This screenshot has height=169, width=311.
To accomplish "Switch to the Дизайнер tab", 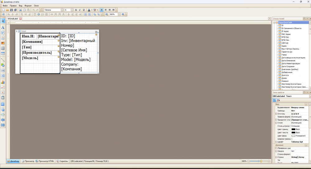I will [x=13, y=161].
